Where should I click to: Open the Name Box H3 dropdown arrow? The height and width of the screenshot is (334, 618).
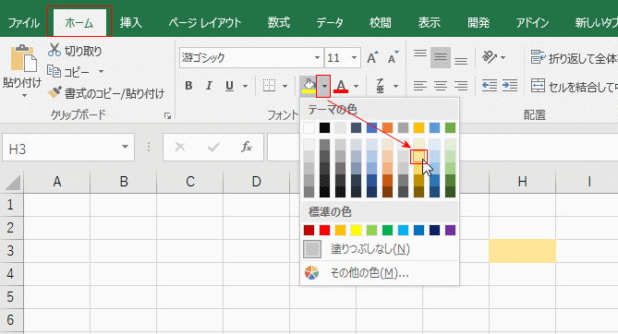125,147
